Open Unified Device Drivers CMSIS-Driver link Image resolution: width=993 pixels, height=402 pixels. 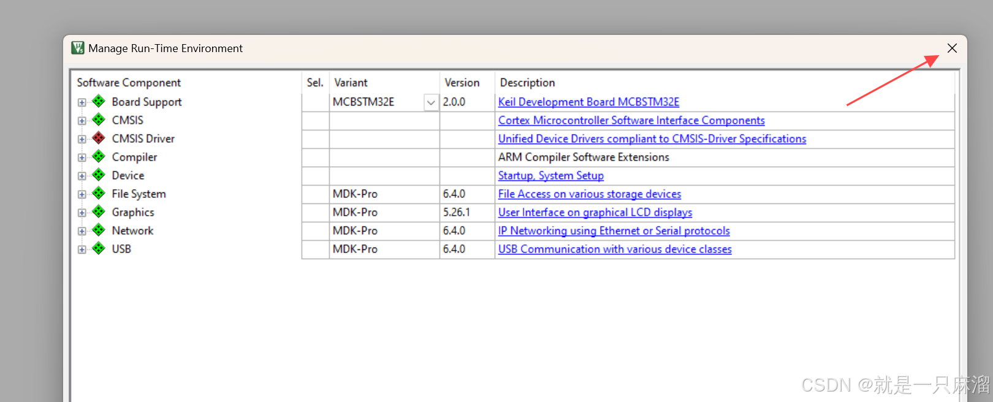[652, 139]
